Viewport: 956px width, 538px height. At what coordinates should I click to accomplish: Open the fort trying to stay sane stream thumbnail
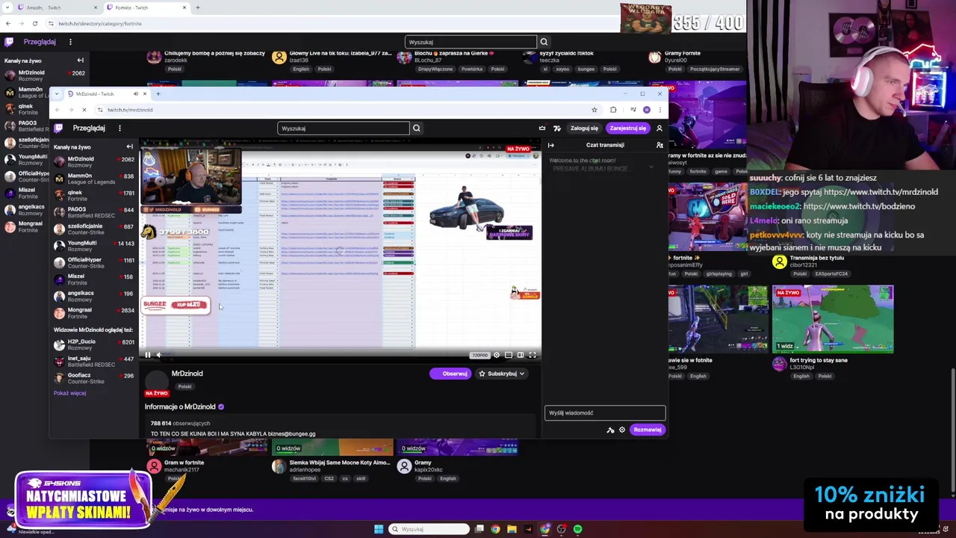click(833, 319)
